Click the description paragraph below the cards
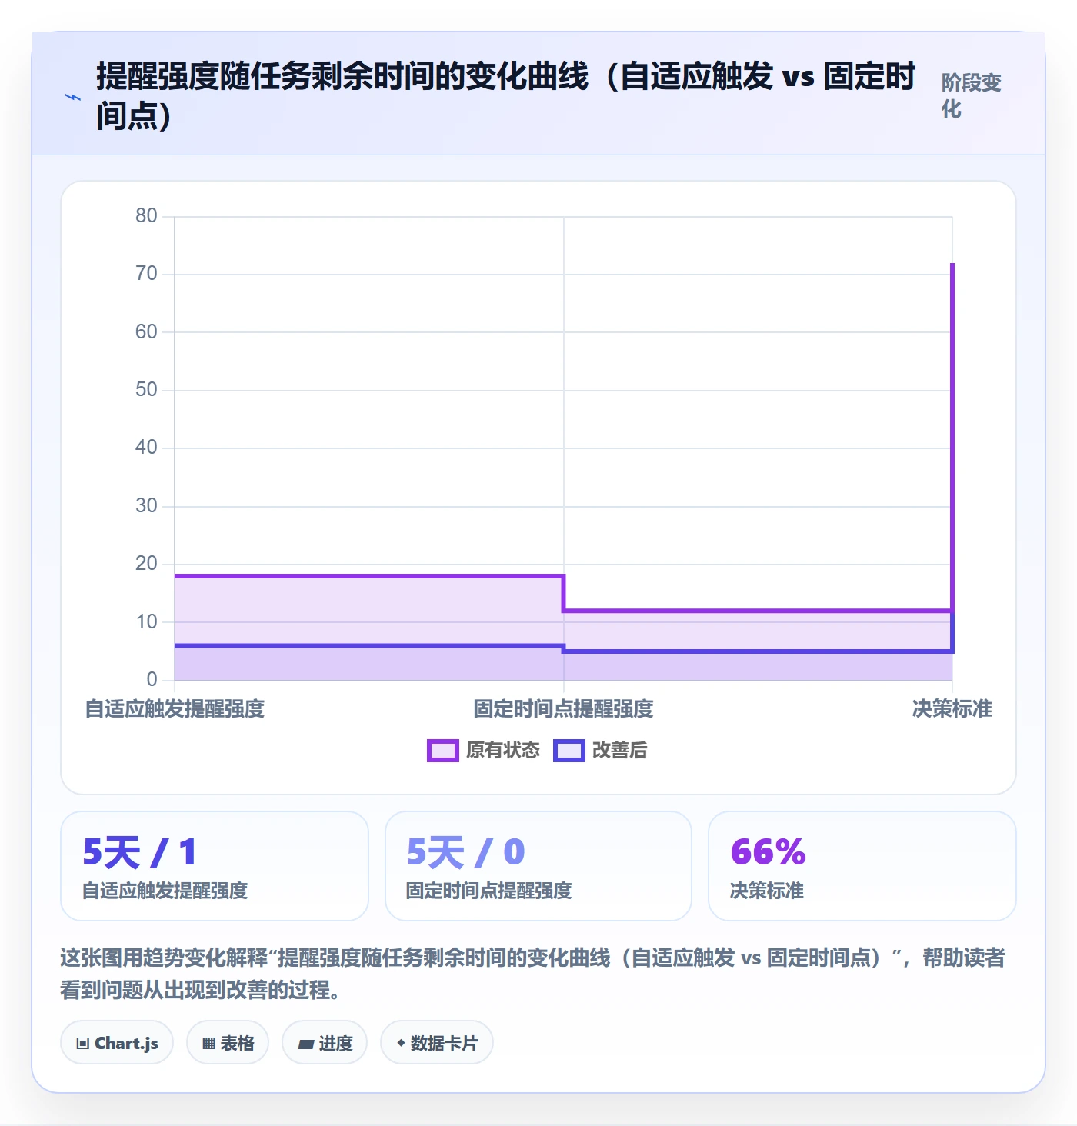This screenshot has height=1126, width=1077. tap(533, 974)
